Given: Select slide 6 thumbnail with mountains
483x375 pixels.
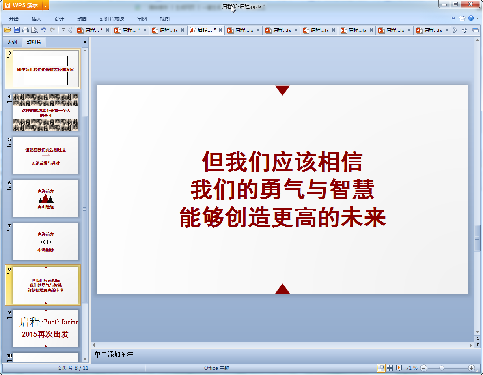Looking at the screenshot, I should 45,199.
